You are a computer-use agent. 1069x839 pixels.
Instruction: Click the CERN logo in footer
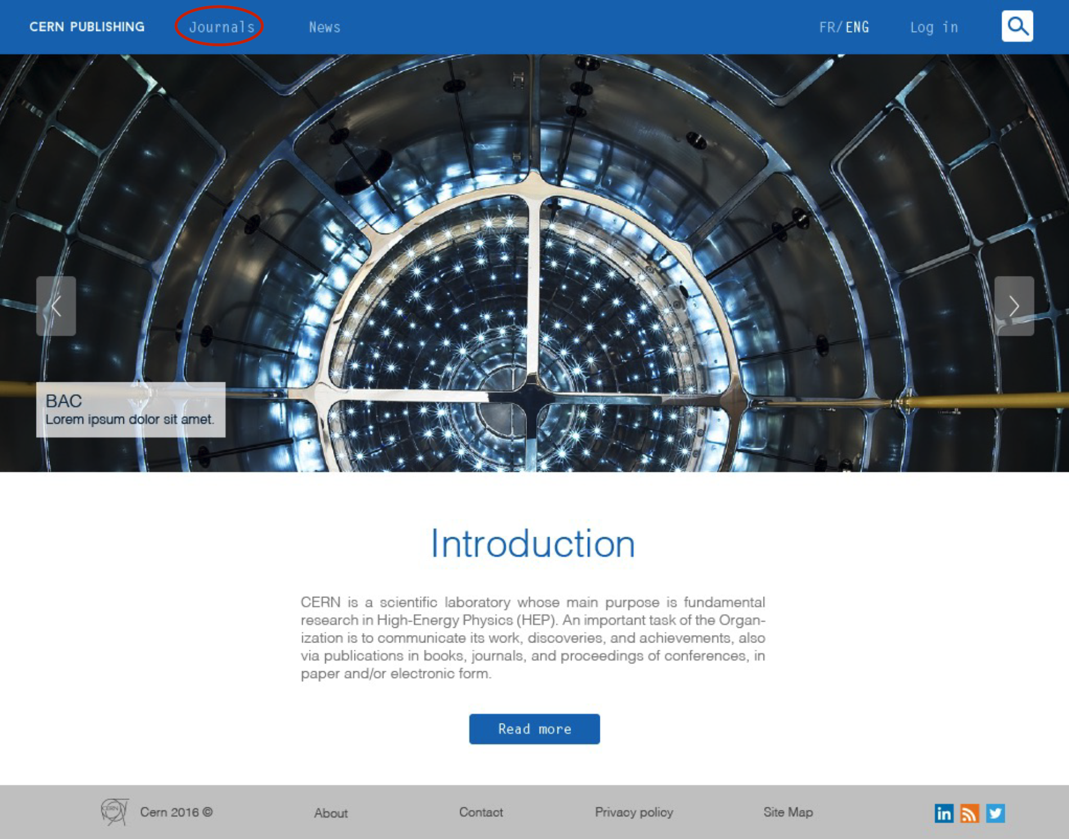tap(115, 812)
